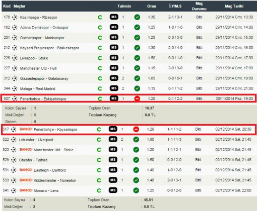This screenshot has width=257, height=212.
Task: Click code 344 for Malaga - Real Madrid
Action: click(x=7, y=88)
